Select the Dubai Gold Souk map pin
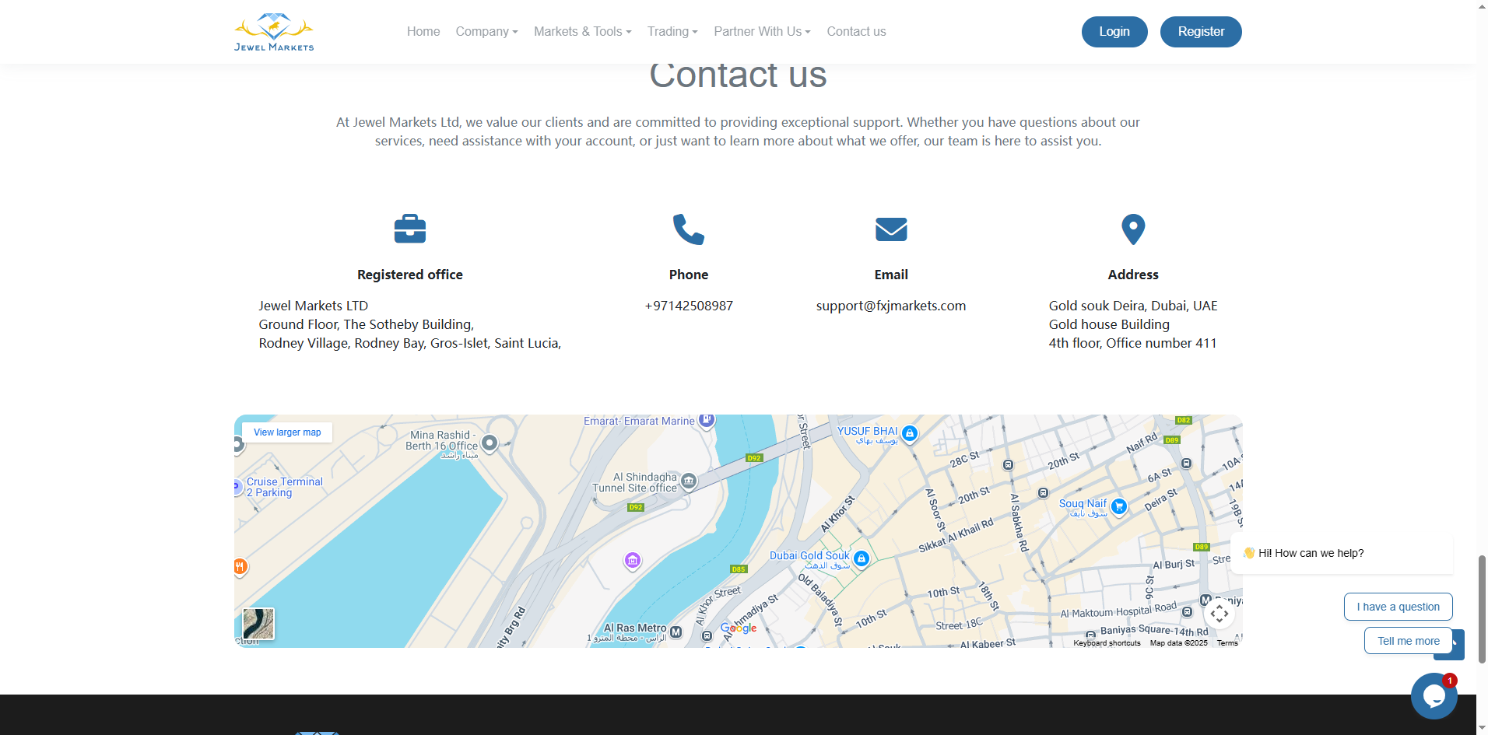 pos(862,558)
